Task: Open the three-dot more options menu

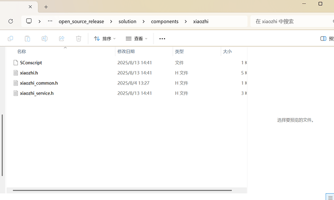Action: (162, 39)
